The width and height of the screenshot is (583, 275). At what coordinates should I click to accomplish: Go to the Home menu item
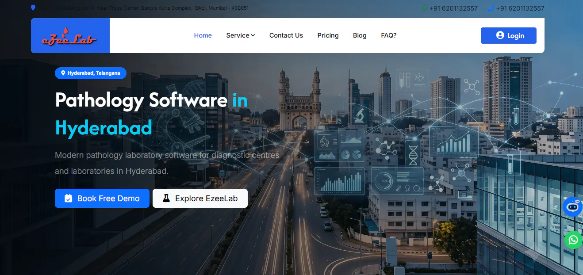click(203, 35)
